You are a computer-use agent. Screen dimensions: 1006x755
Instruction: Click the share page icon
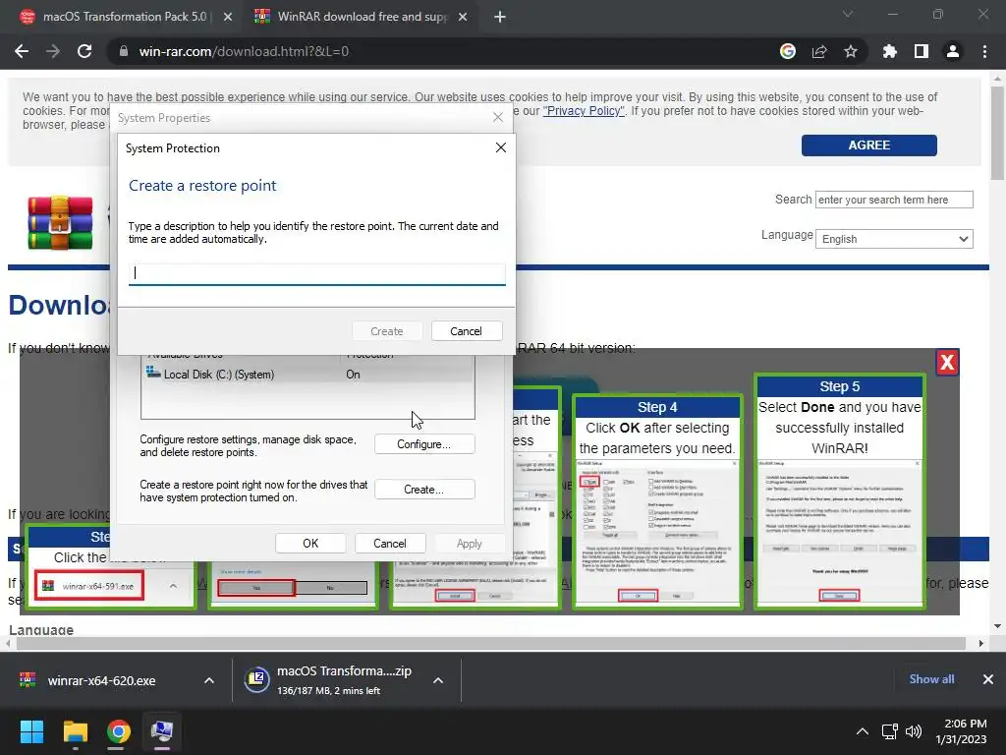819,51
